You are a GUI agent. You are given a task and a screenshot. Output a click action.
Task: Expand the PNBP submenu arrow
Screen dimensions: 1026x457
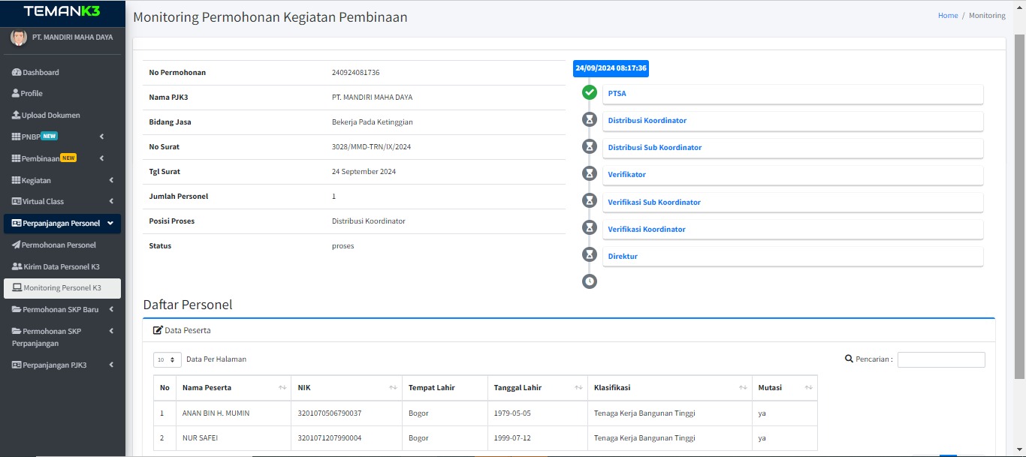tap(101, 137)
